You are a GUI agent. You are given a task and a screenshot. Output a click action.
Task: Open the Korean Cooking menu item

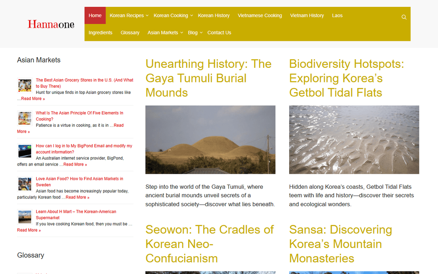(171, 15)
